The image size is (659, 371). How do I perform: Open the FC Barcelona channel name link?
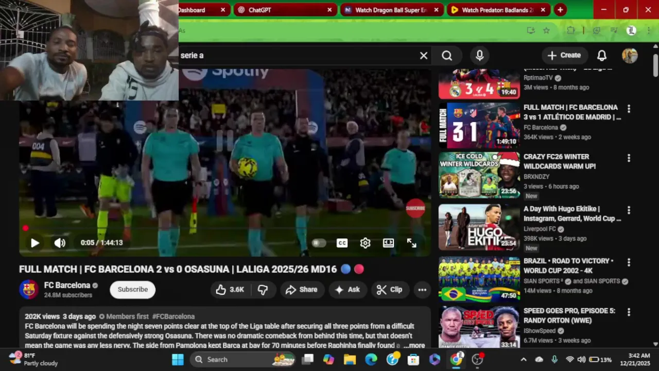pos(67,285)
